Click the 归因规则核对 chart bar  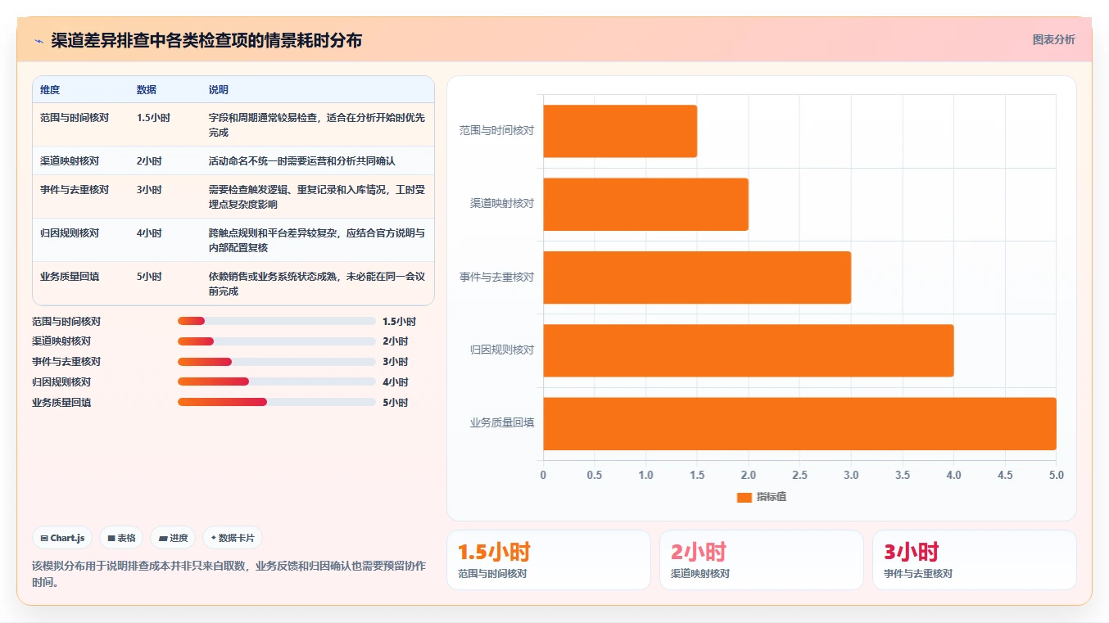pos(749,350)
